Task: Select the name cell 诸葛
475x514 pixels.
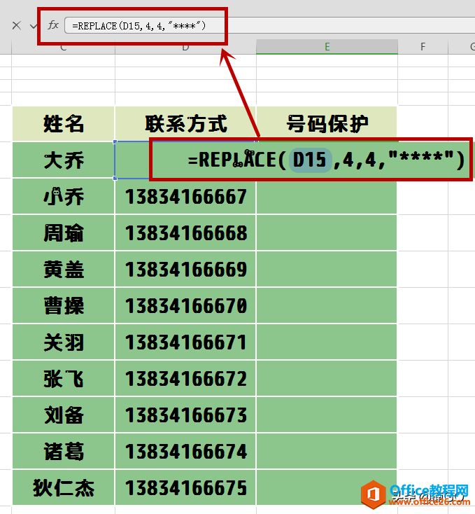Action: [64, 452]
